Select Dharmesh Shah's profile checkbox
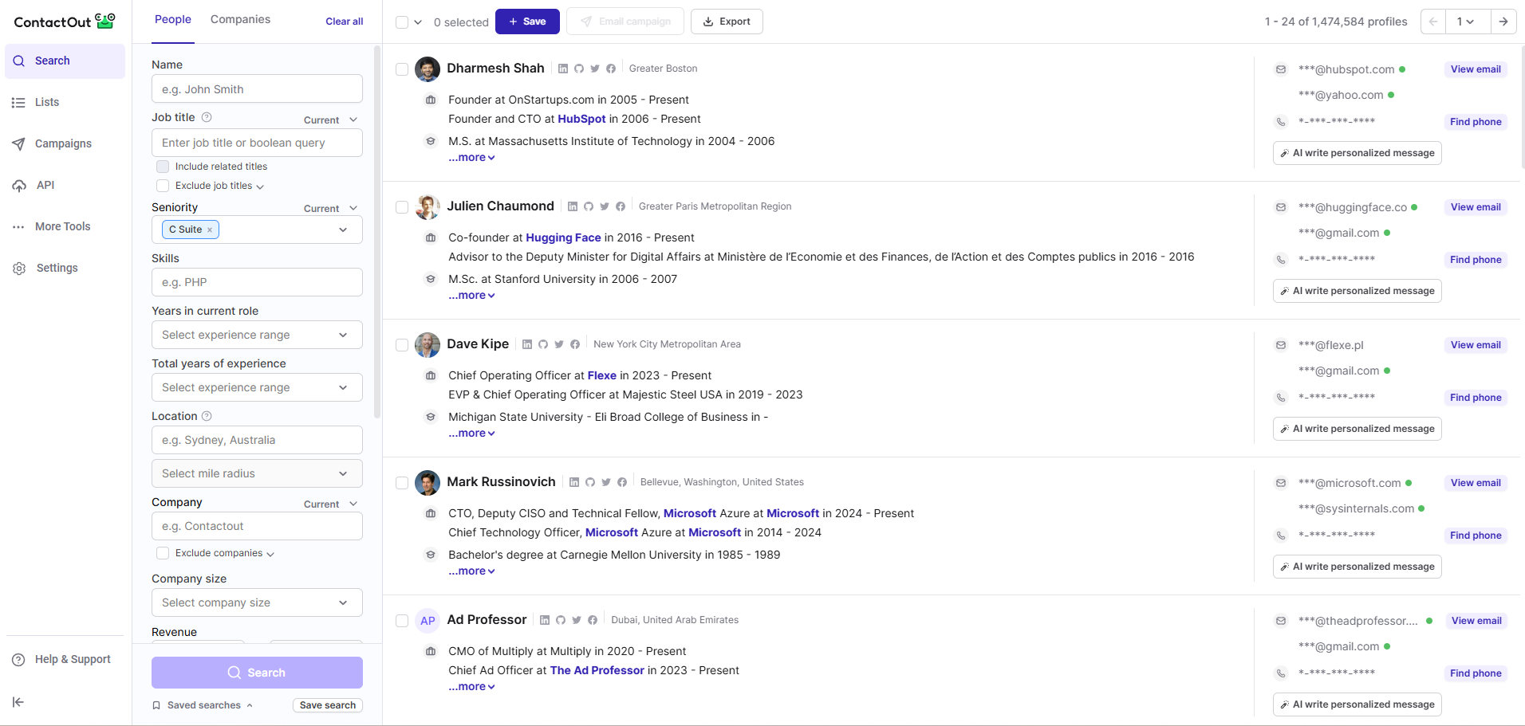The width and height of the screenshot is (1525, 726). (402, 69)
